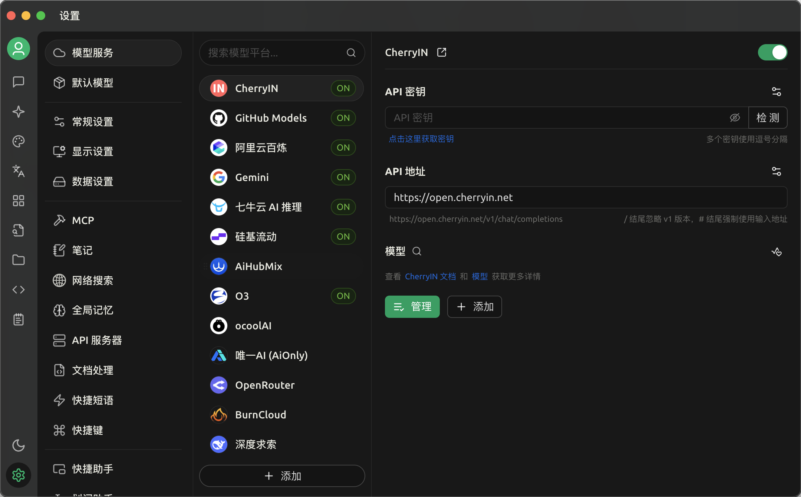Turn off the CherryIN provider switch

pos(772,52)
